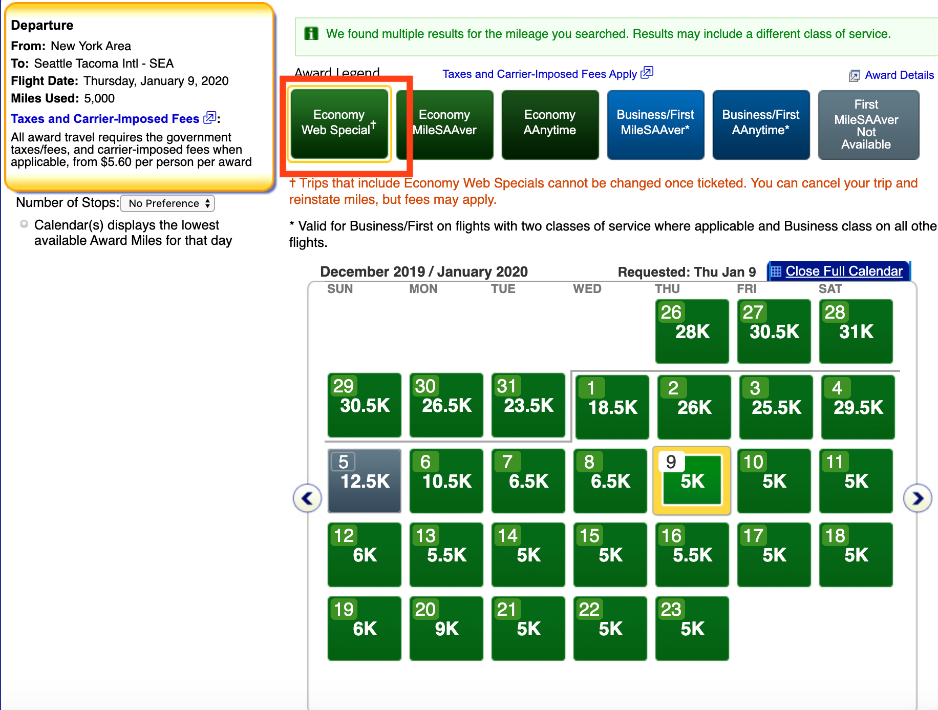Select Economy MileSAAver award type
The height and width of the screenshot is (710, 938).
click(445, 125)
